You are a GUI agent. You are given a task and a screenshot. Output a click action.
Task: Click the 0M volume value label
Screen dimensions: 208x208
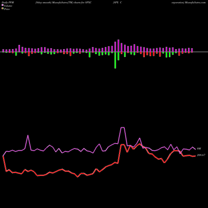(x=199, y=149)
